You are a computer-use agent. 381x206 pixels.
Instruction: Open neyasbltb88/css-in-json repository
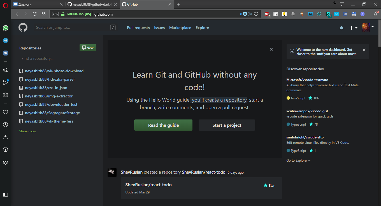pos(46,88)
